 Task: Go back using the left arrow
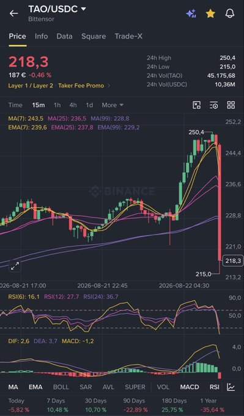pos(14,13)
